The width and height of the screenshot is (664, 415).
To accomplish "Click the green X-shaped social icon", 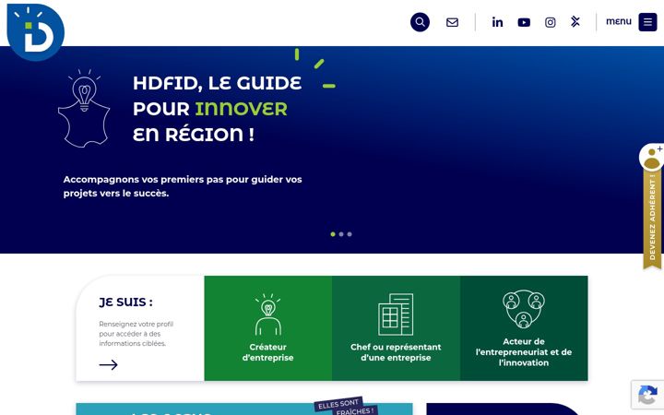I will pos(575,21).
